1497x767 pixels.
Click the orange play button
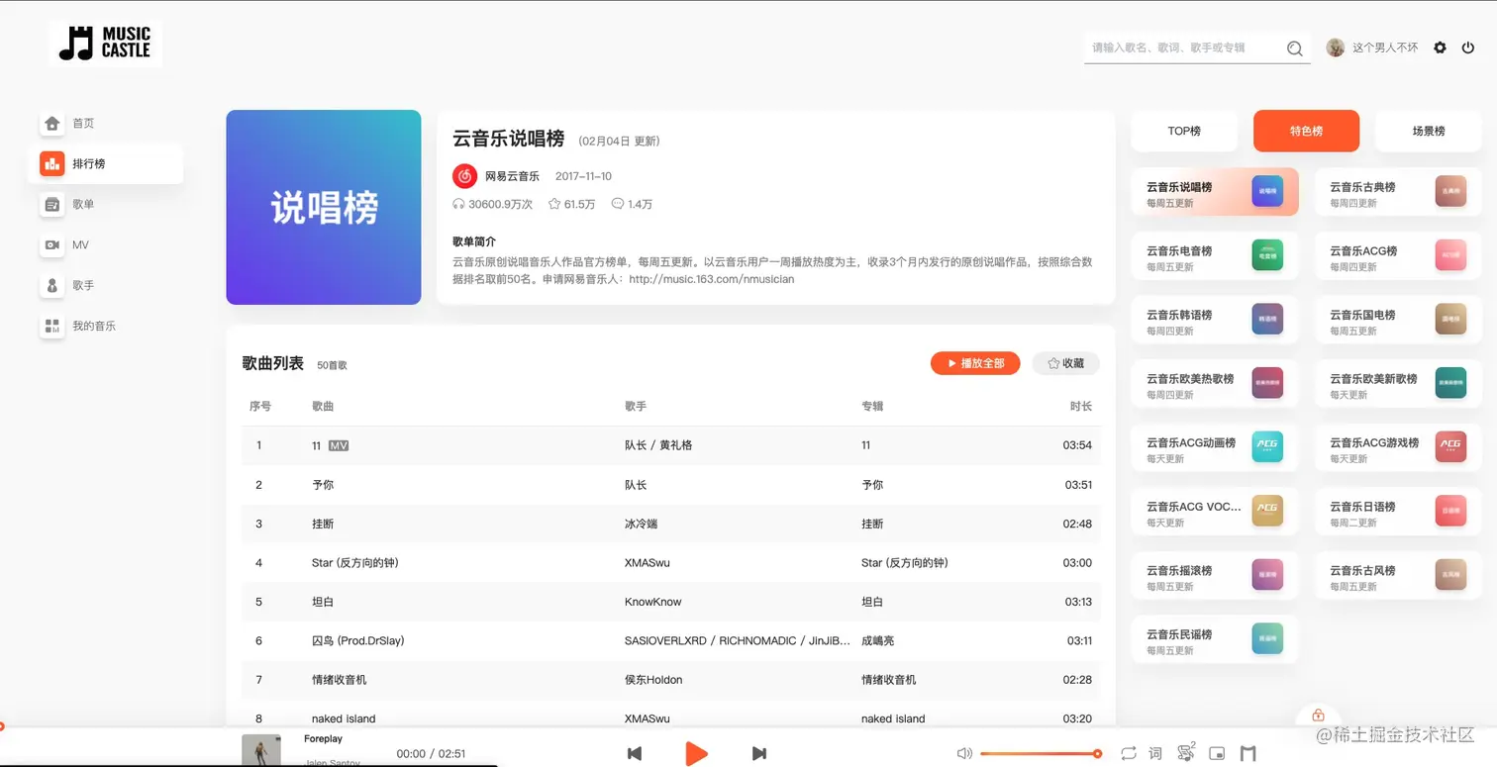coord(697,753)
